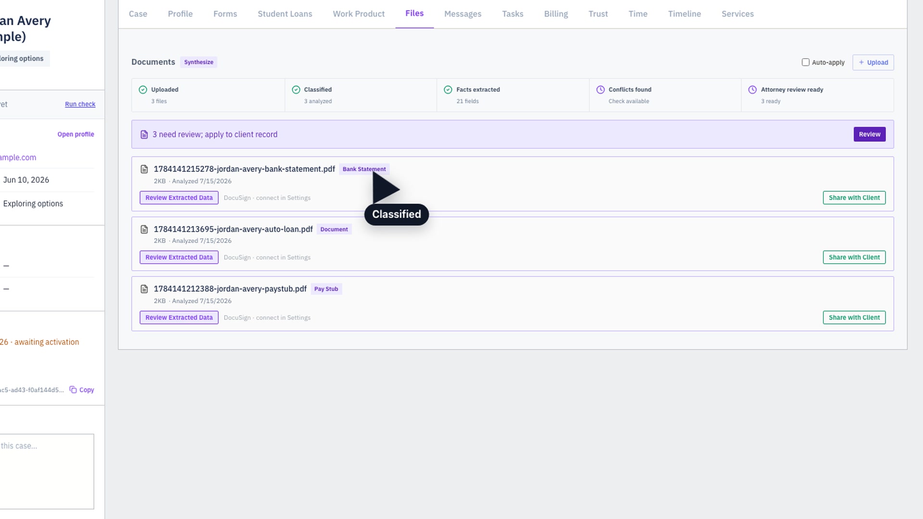
Task: Open the Messages tab
Action: (463, 14)
